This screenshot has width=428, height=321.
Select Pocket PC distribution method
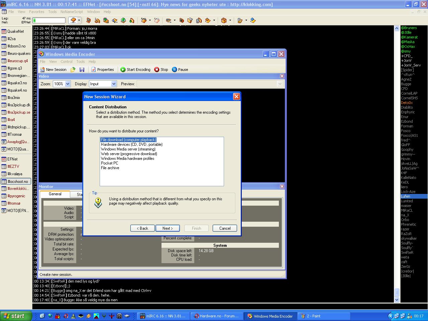109,163
